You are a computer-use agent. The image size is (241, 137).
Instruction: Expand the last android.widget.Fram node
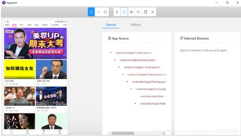135,104
